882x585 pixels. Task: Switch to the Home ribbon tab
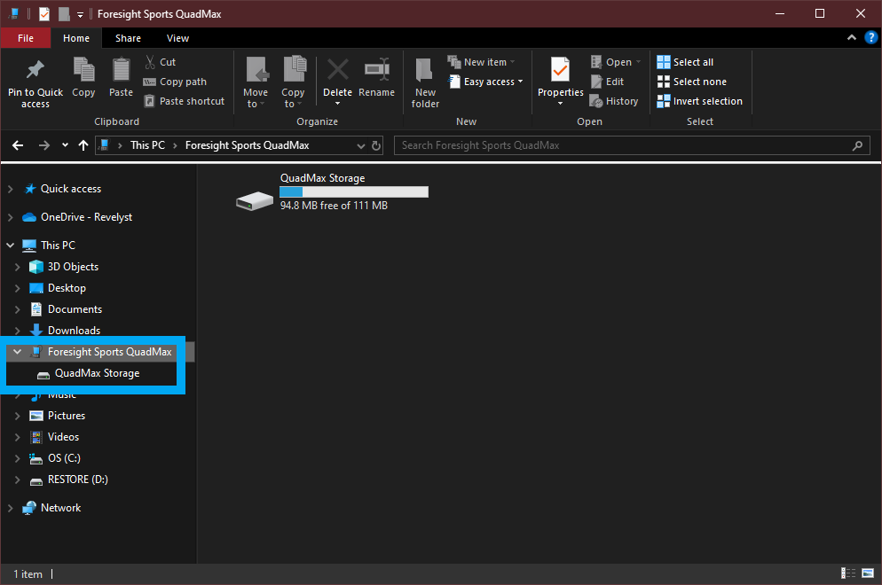[76, 38]
